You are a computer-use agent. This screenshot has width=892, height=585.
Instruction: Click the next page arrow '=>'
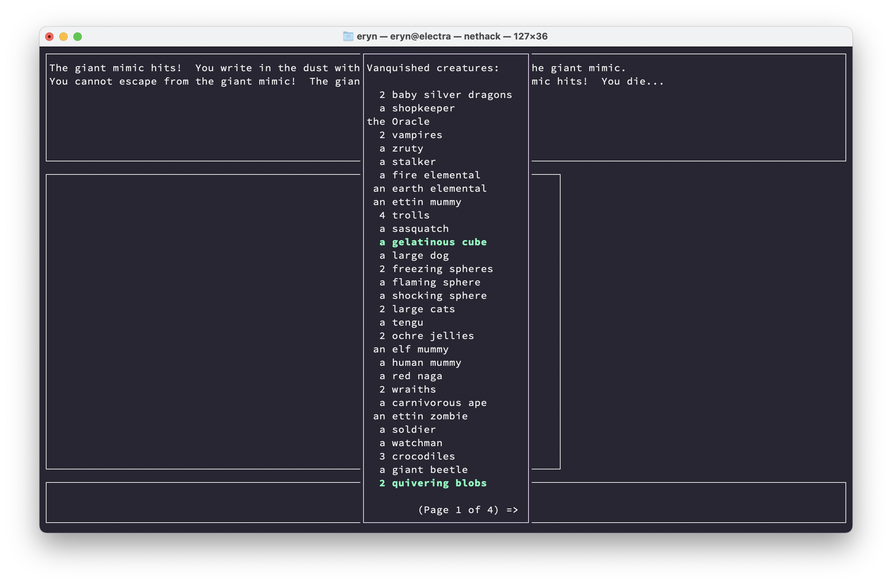[512, 510]
